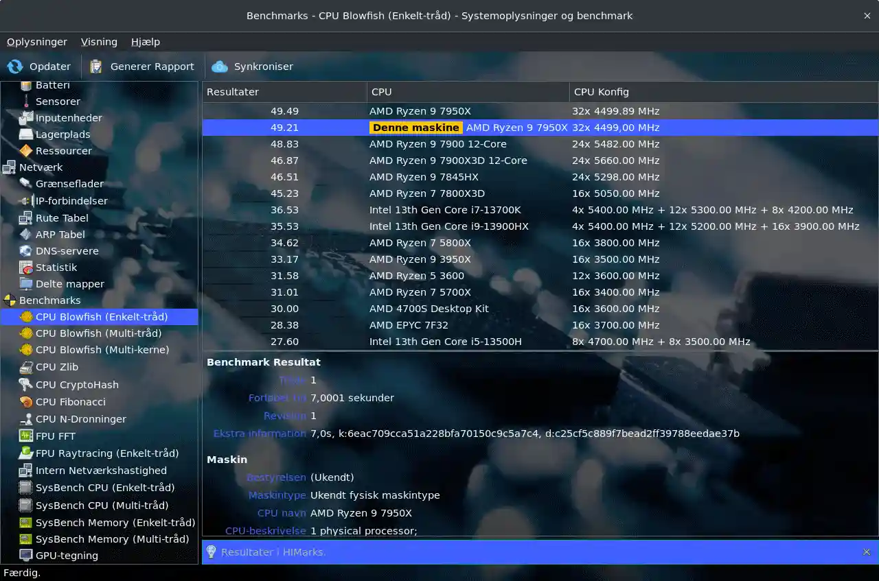Select the FPU FFT benchmark icon
879x581 pixels.
(x=26, y=436)
